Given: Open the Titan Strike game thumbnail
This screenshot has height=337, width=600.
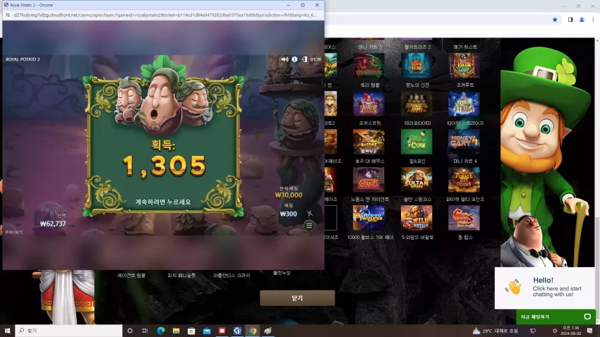Looking at the screenshot, I should click(x=464, y=104).
